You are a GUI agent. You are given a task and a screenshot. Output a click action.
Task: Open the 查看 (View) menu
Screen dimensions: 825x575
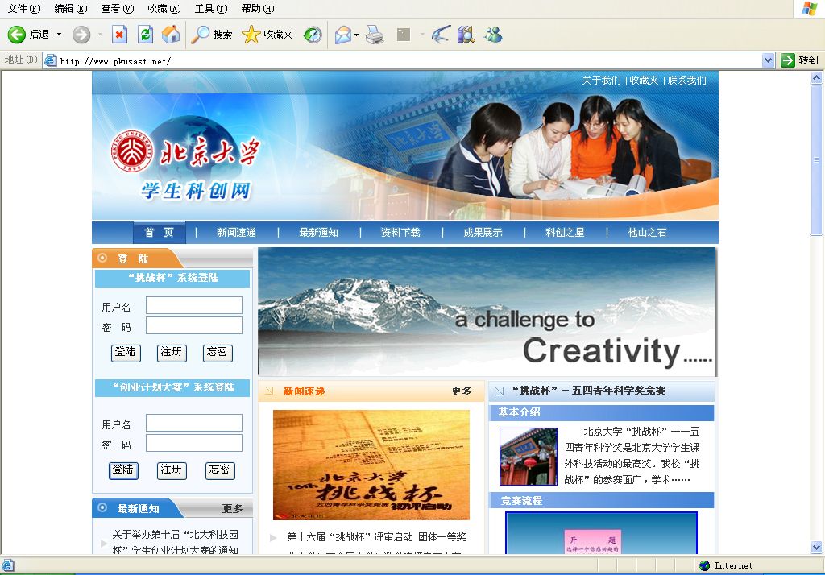(x=118, y=8)
